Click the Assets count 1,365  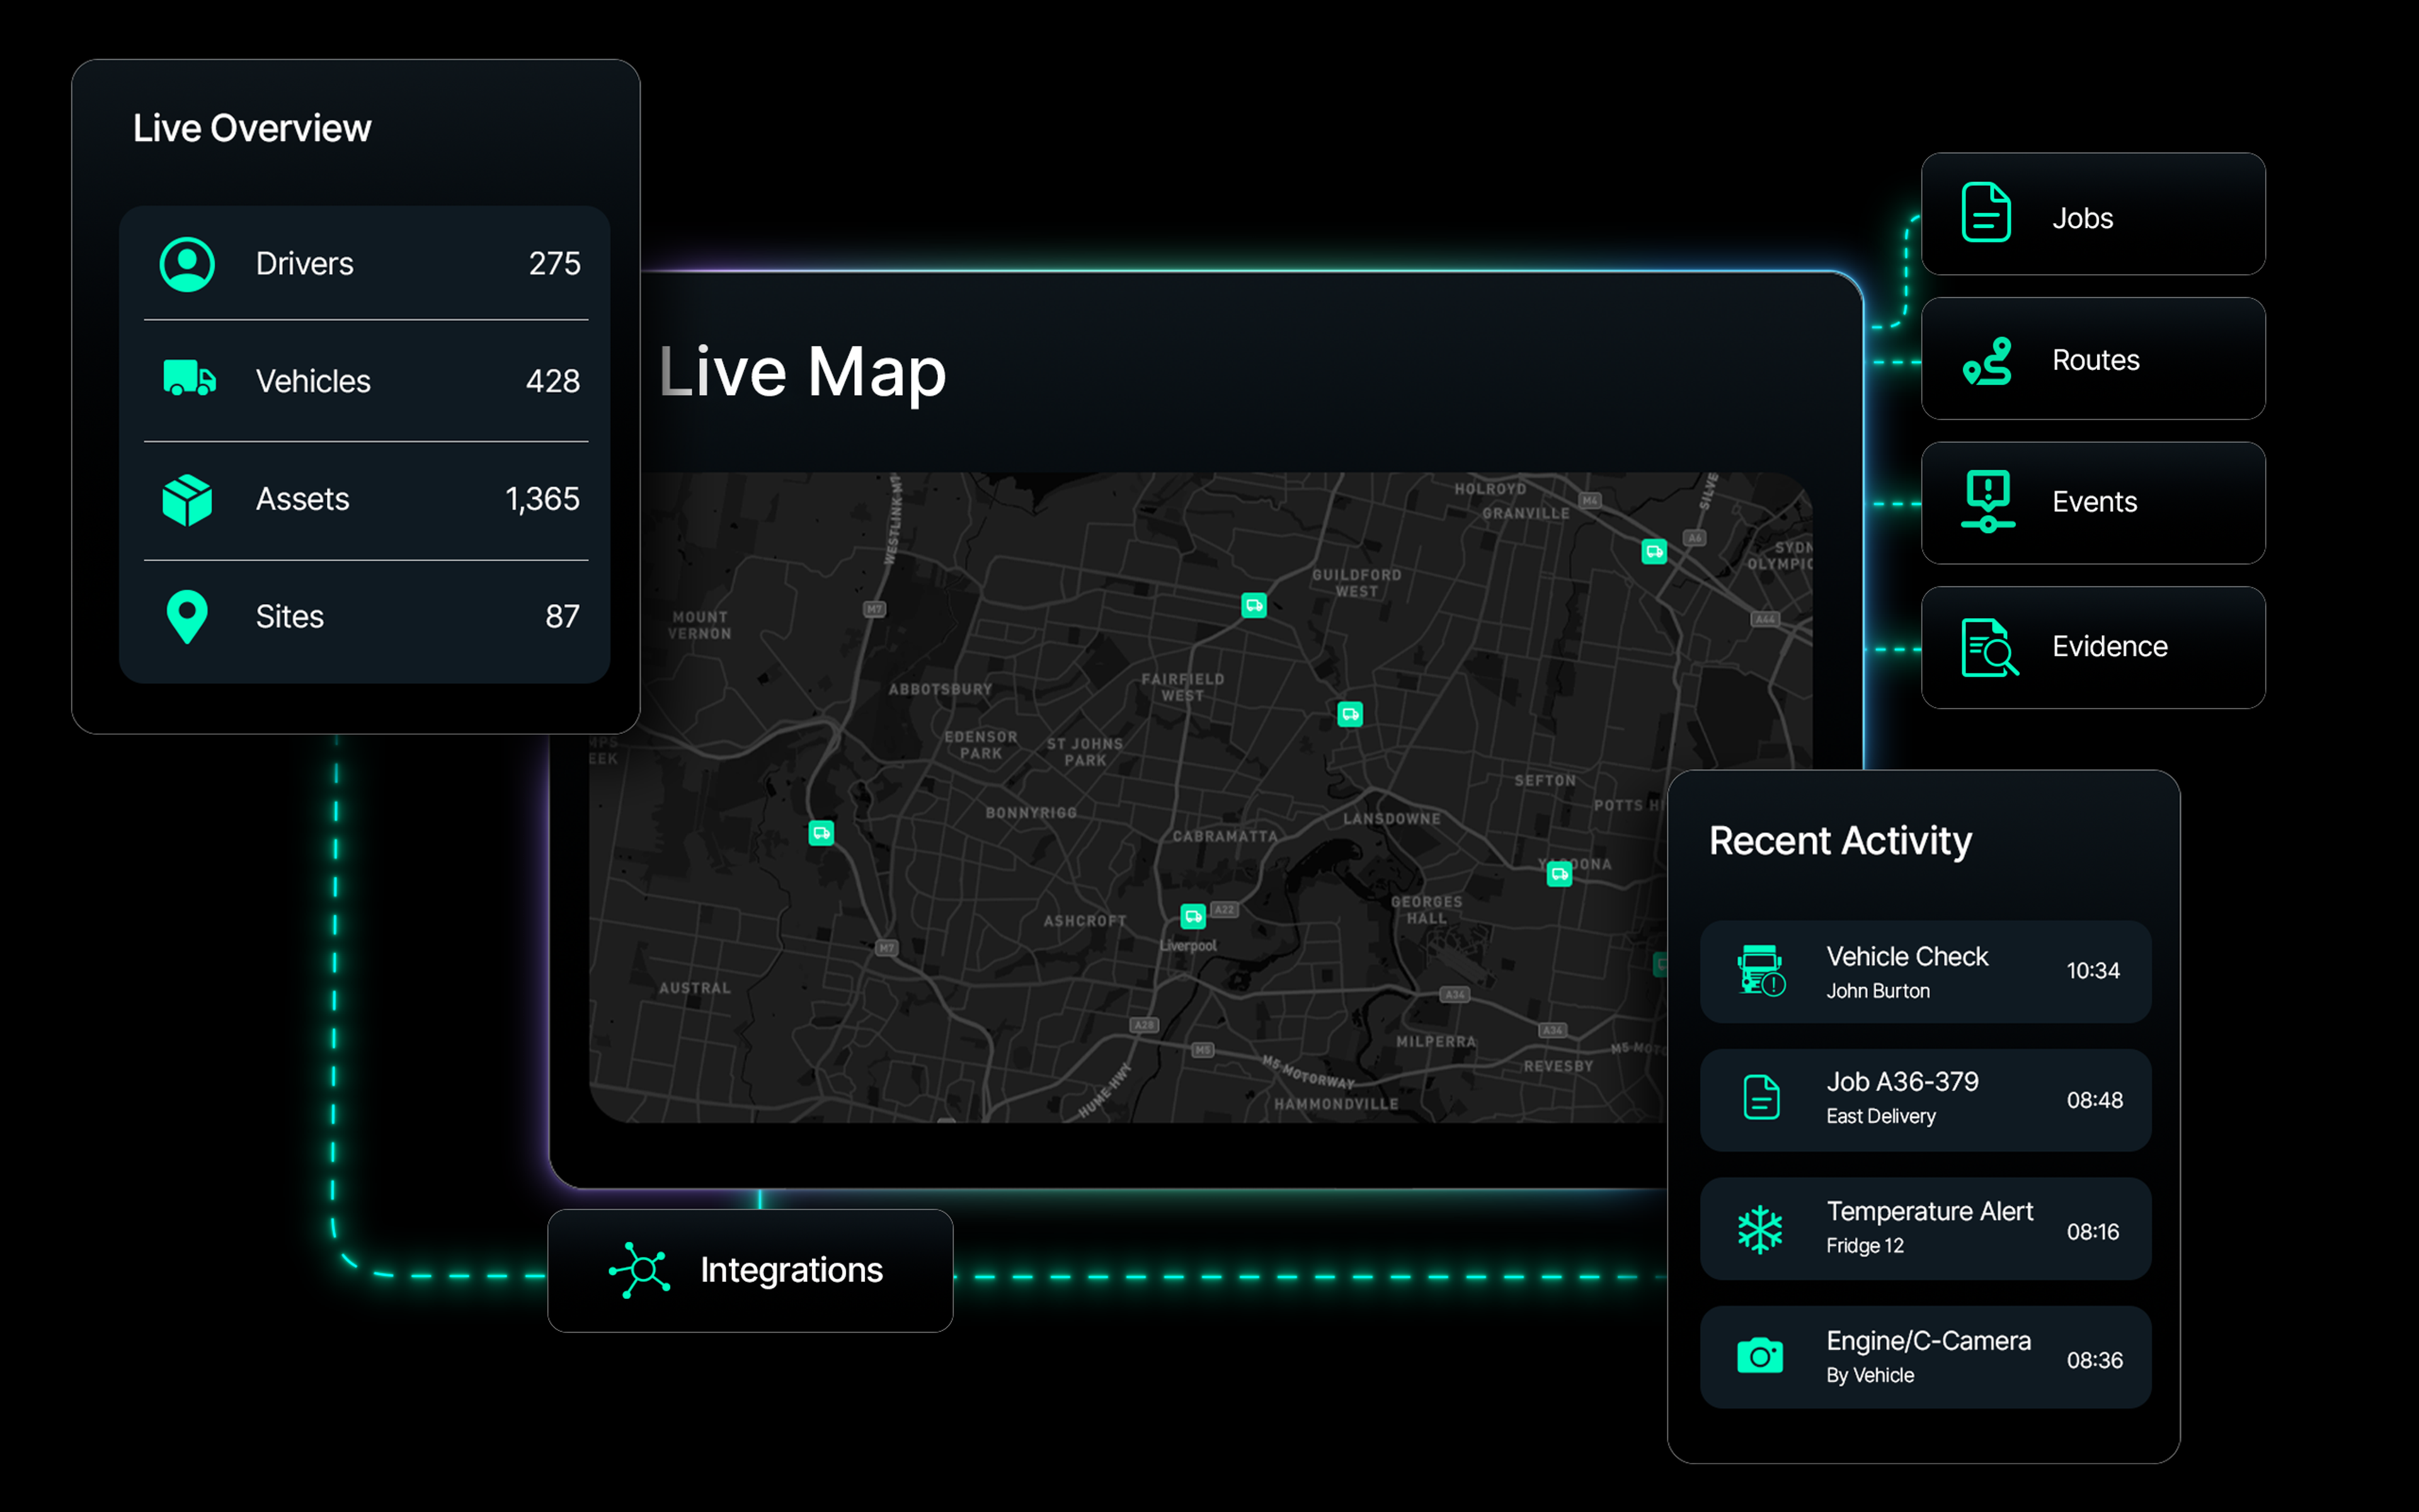542,499
